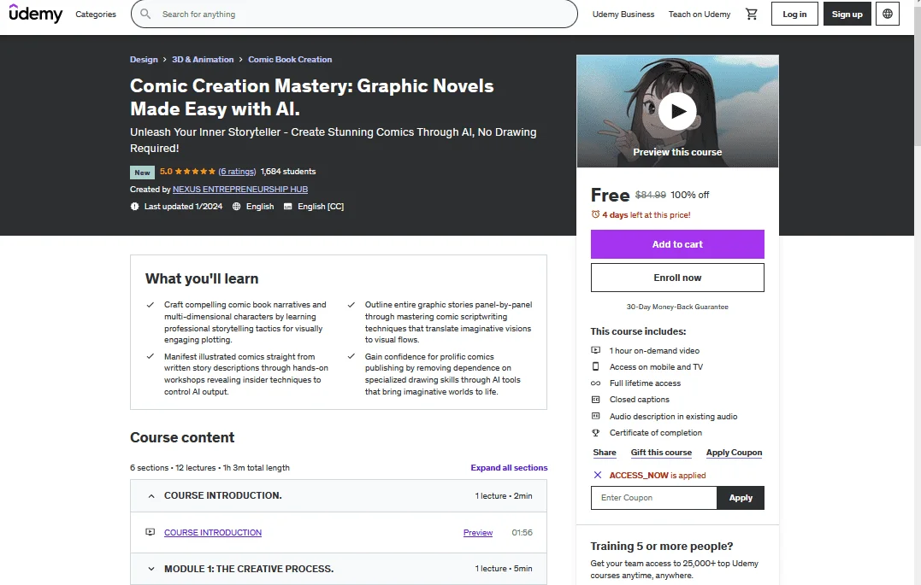
Task: Click Training 5 or more people heading
Action: point(661,547)
